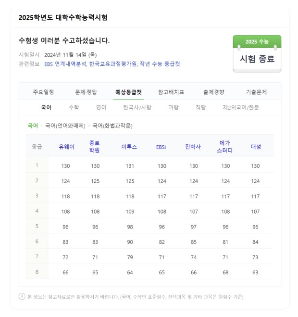This screenshot has height=317, width=298.
Task: Open the 작년 수능 등급컷 link
Action: coord(160,64)
